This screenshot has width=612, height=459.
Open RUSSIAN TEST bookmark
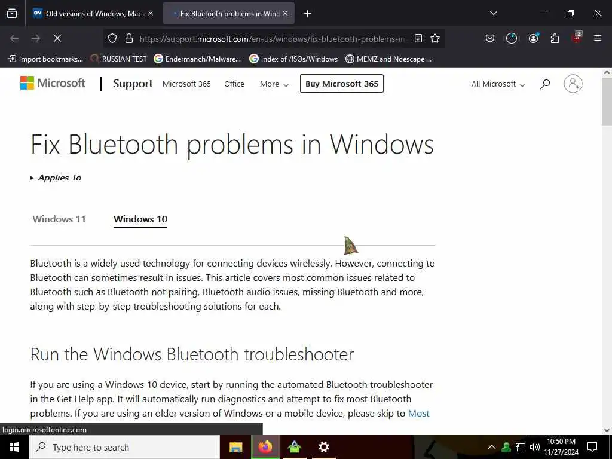point(119,59)
